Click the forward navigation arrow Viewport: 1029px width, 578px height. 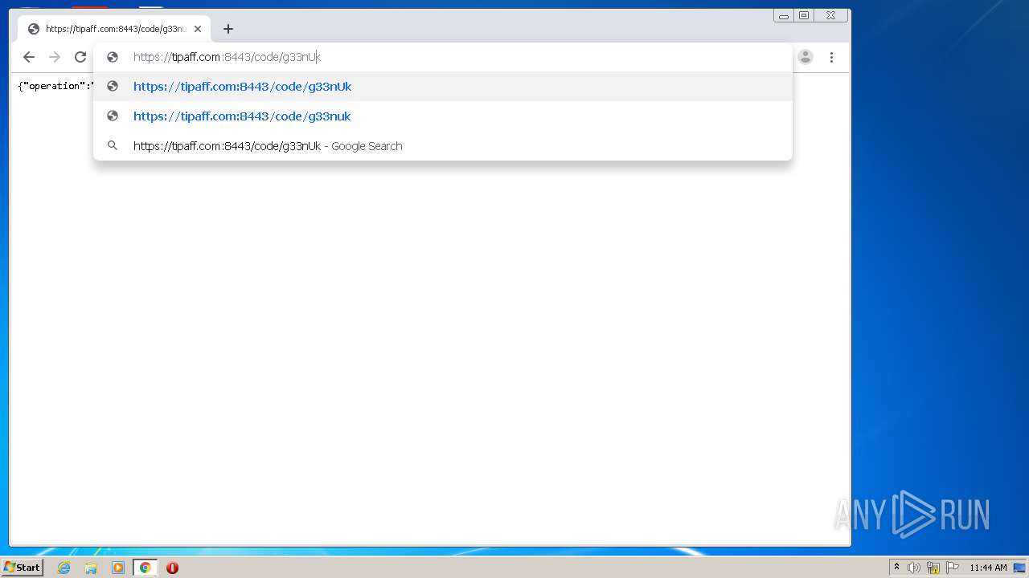(55, 57)
